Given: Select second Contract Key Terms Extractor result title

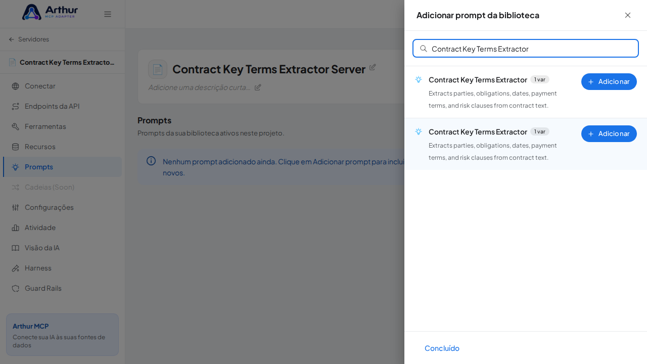Looking at the screenshot, I should point(478,131).
